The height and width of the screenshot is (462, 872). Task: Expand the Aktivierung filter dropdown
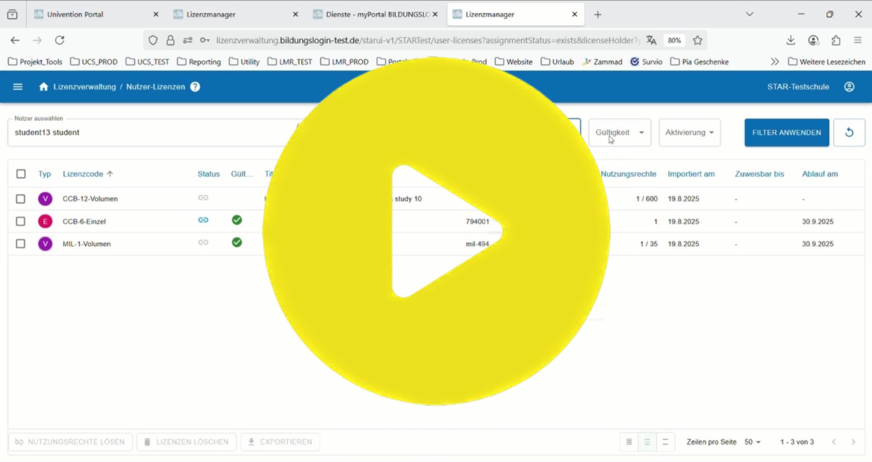click(x=689, y=133)
